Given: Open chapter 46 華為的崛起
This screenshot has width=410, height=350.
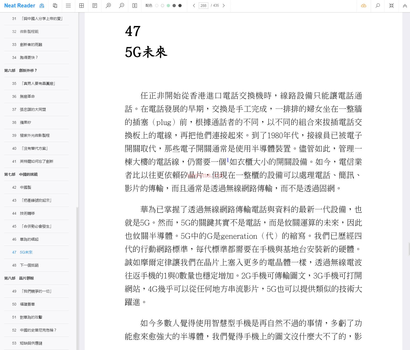Looking at the screenshot, I should click(x=37, y=239).
